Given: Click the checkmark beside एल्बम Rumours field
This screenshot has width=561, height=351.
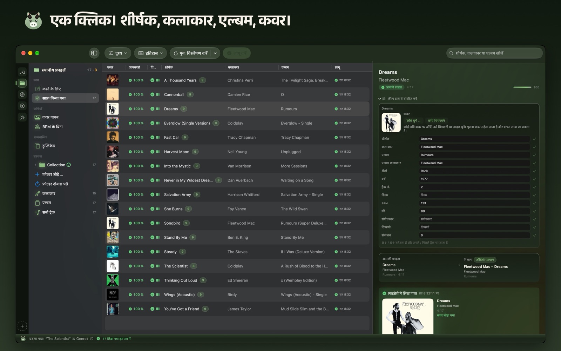Looking at the screenshot, I should click(534, 155).
